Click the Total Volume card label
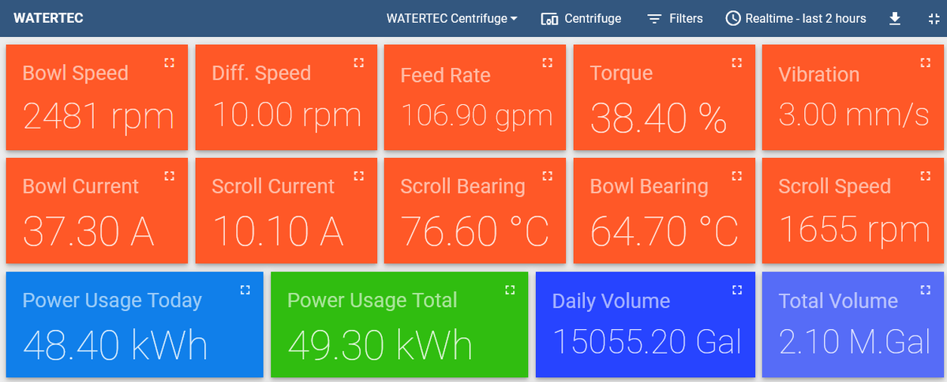This screenshot has width=947, height=382. pos(839,301)
